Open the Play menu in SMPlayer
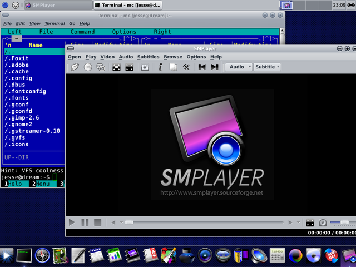This screenshot has height=267, width=356. click(91, 57)
